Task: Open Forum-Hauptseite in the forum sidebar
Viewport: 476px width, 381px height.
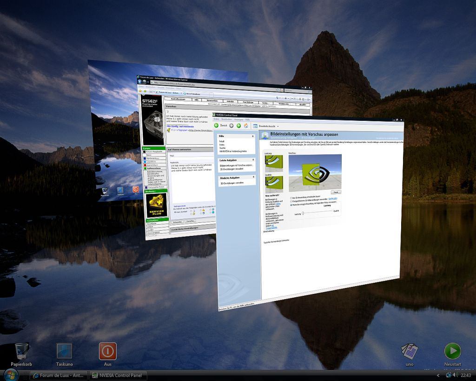Action: tap(154, 151)
